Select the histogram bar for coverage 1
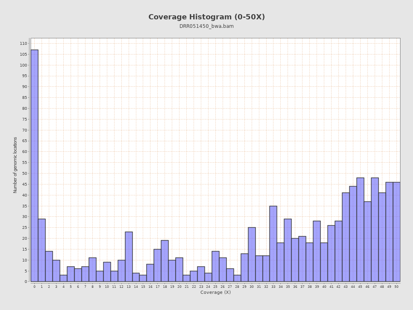The image size is (413, 310). (x=42, y=250)
